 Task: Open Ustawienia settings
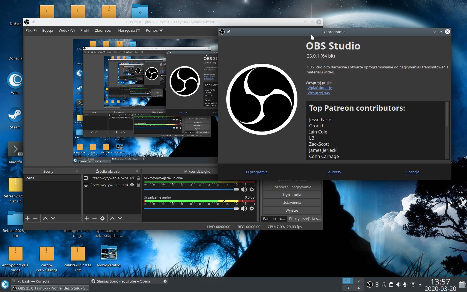click(292, 202)
